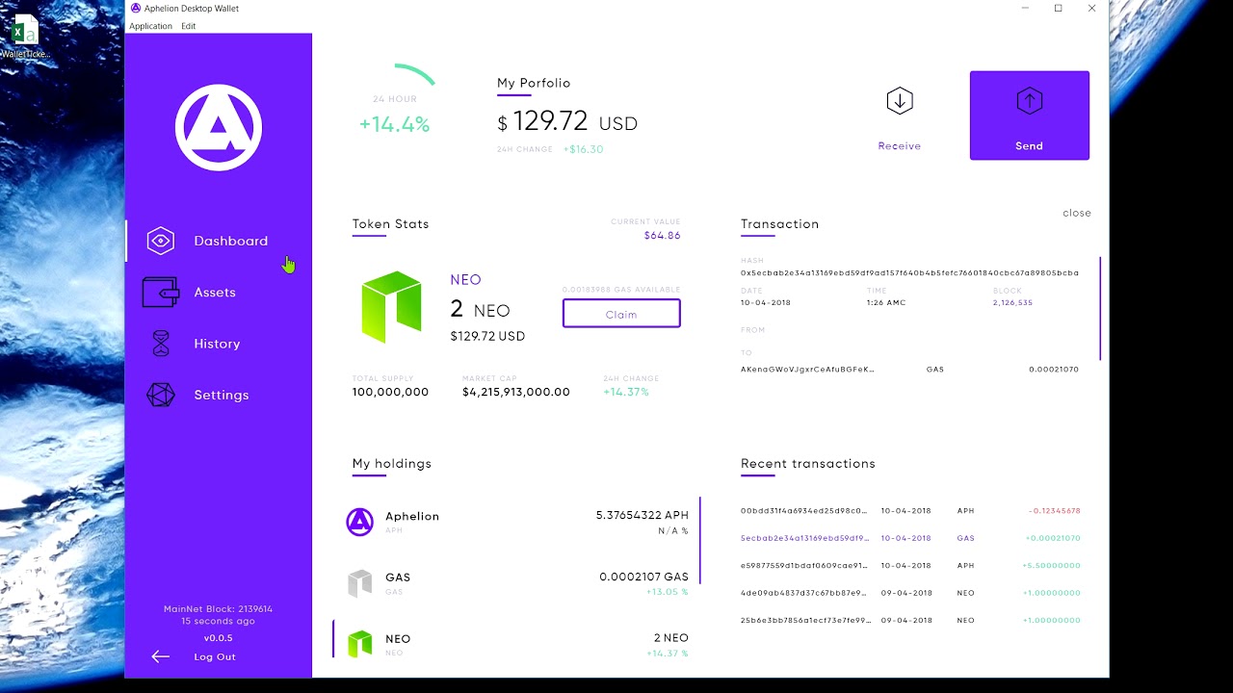The height and width of the screenshot is (693, 1233).
Task: Click the Dashboard eye icon
Action: [161, 241]
